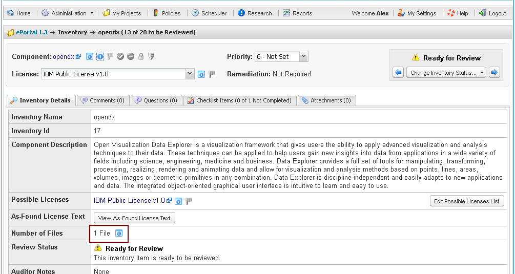Screen dimensions: 515x274
Task: Click the My Settings user icon
Action: (x=401, y=13)
